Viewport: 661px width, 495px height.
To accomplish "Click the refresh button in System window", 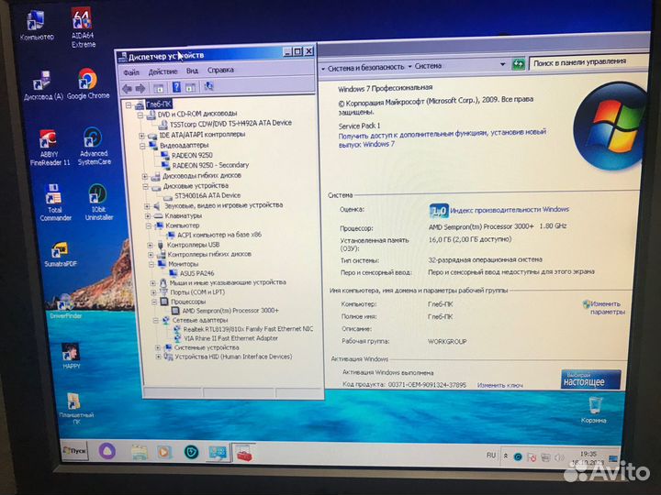I will coord(518,64).
